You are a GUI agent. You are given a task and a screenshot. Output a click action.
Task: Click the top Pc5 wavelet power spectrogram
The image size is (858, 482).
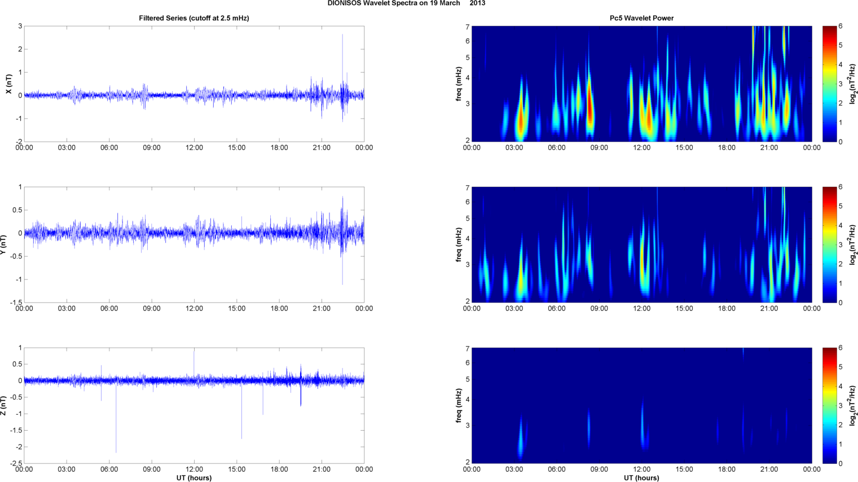tap(641, 84)
